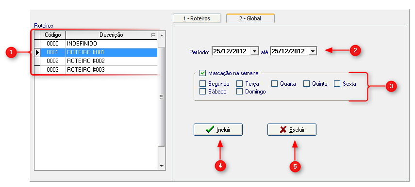
Task: Check the Quinta checkbox
Action: [x=306, y=84]
